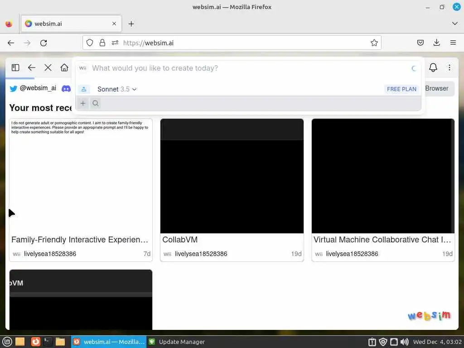Show site security lock information
This screenshot has height=348, width=464.
pos(102,43)
